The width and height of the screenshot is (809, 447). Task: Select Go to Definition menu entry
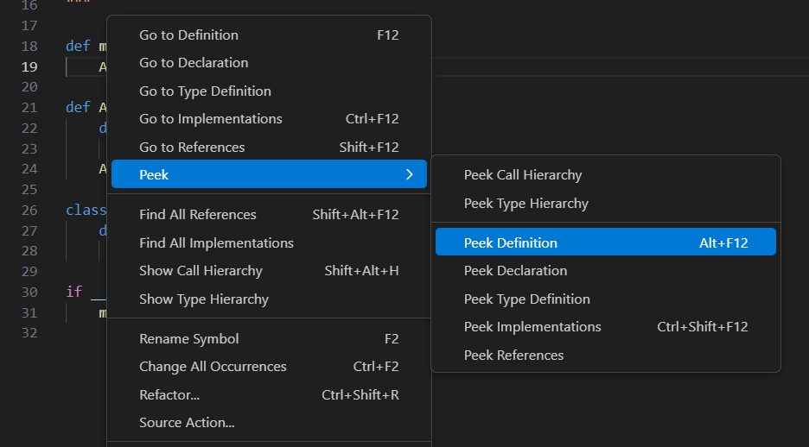point(188,35)
